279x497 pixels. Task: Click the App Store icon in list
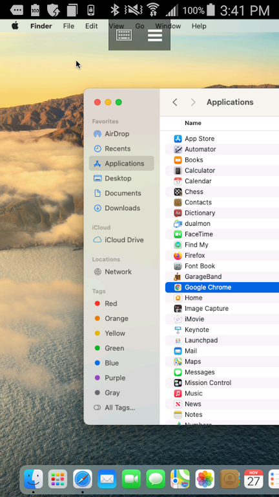(178, 138)
